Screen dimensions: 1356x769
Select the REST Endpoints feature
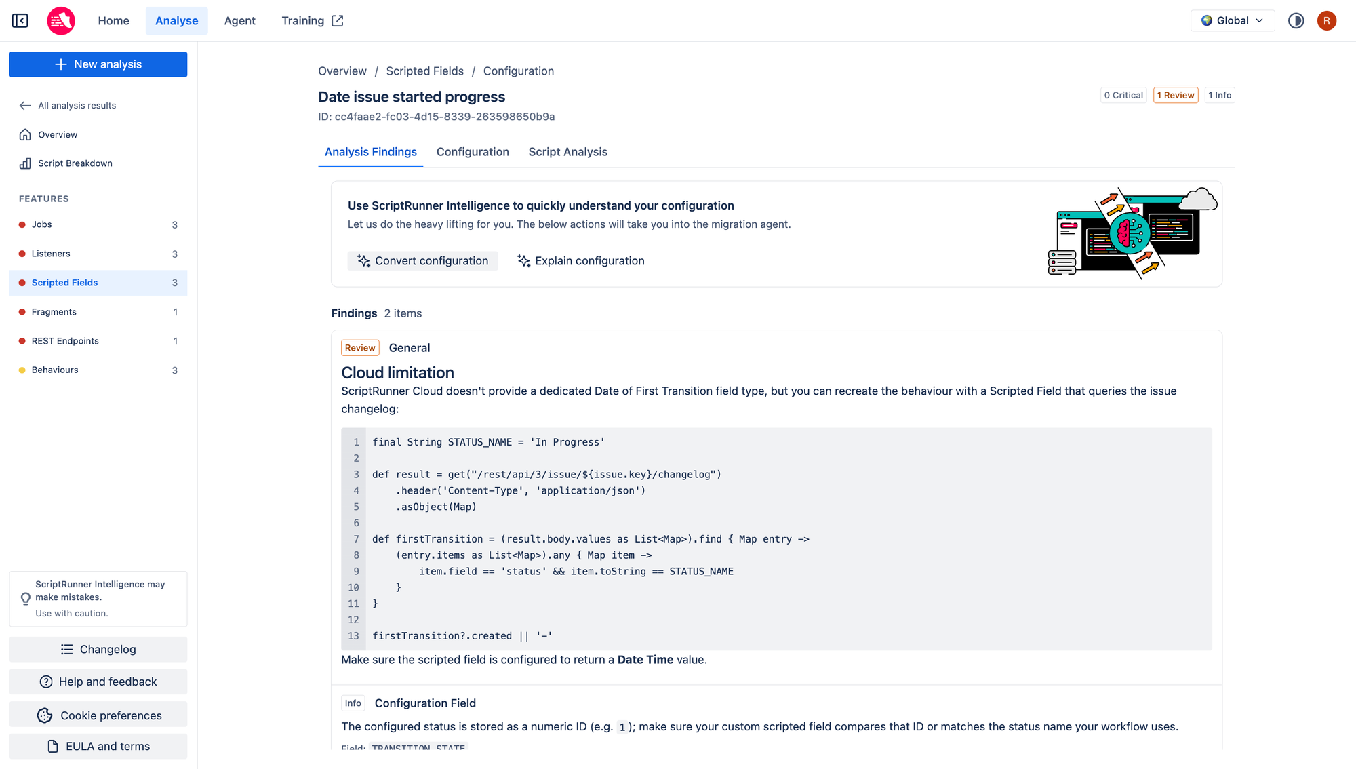click(98, 341)
